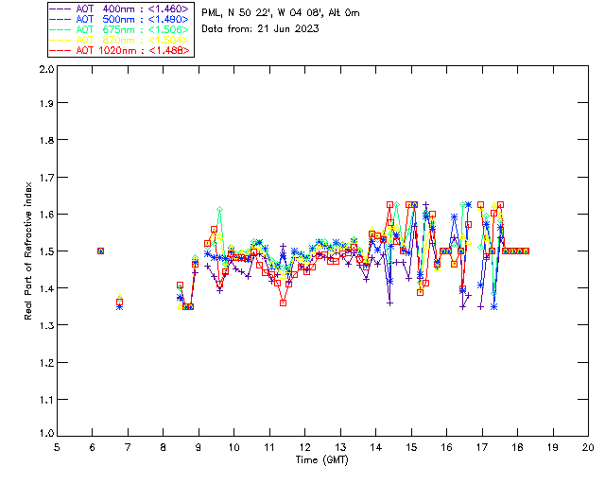Image resolution: width=605 pixels, height=484 pixels.
Task: Click the x-axis tick label 16
Action: pyautogui.click(x=446, y=447)
